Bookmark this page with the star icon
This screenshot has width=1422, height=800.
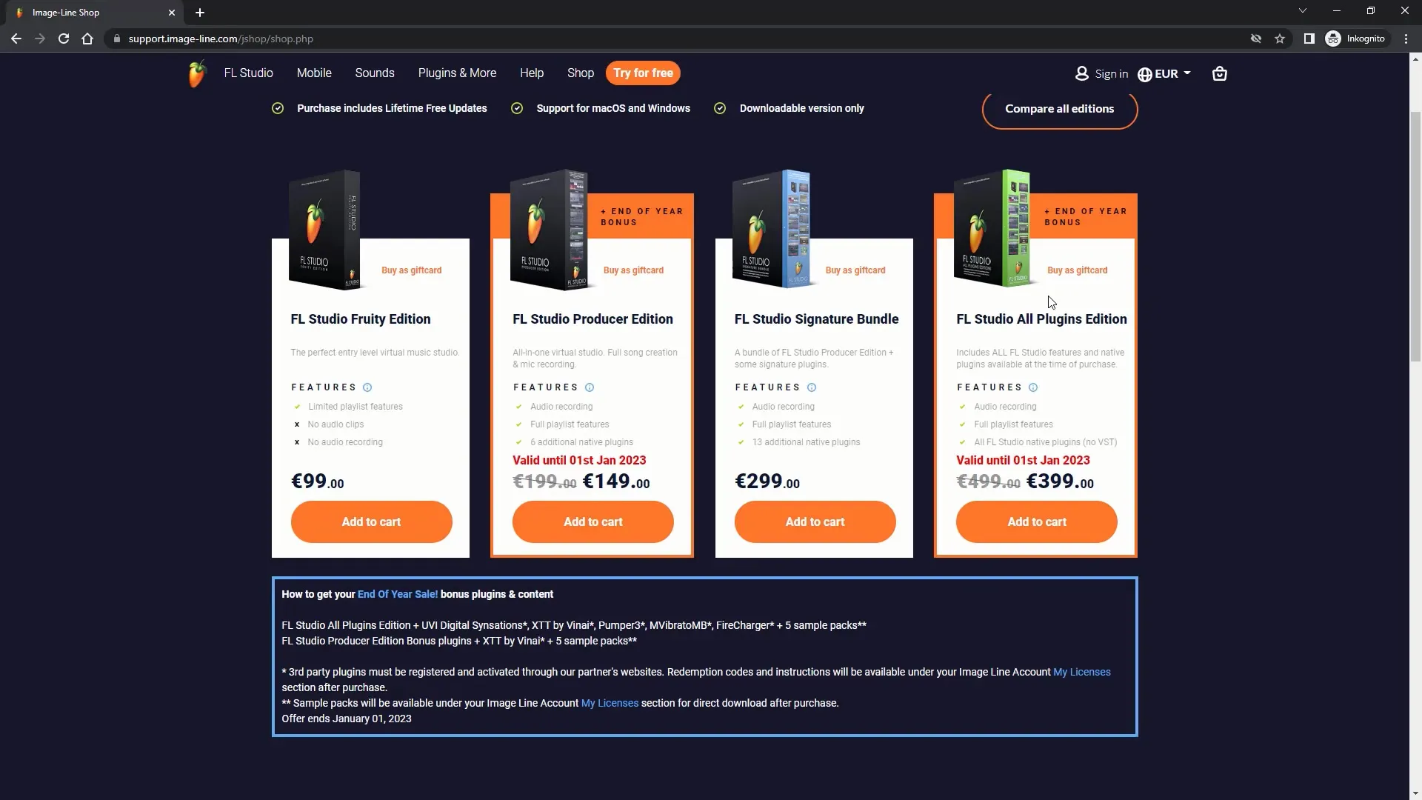[x=1280, y=39]
